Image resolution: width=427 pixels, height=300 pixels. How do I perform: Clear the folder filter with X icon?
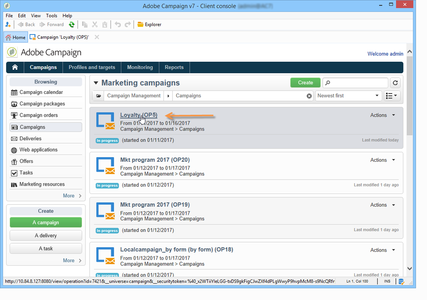309,96
